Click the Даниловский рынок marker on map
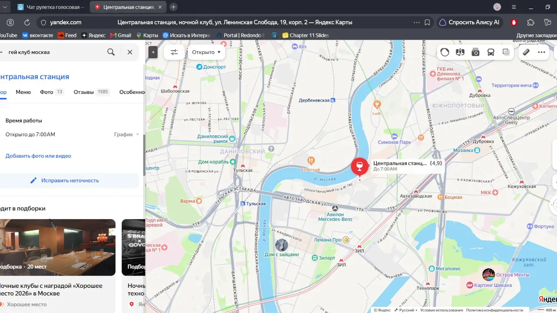 click(x=232, y=139)
